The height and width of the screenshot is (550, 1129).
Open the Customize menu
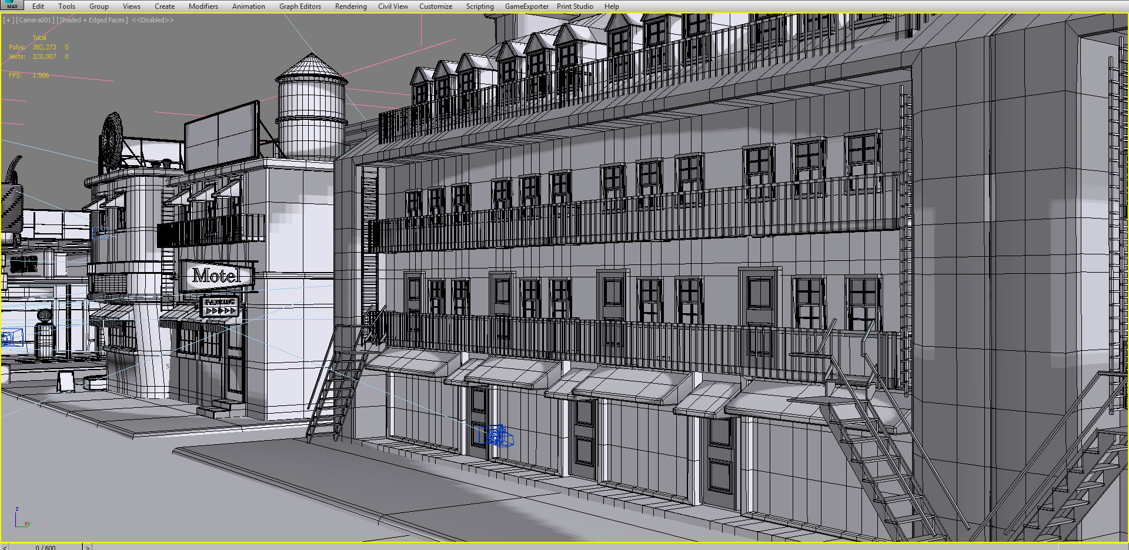[x=436, y=6]
